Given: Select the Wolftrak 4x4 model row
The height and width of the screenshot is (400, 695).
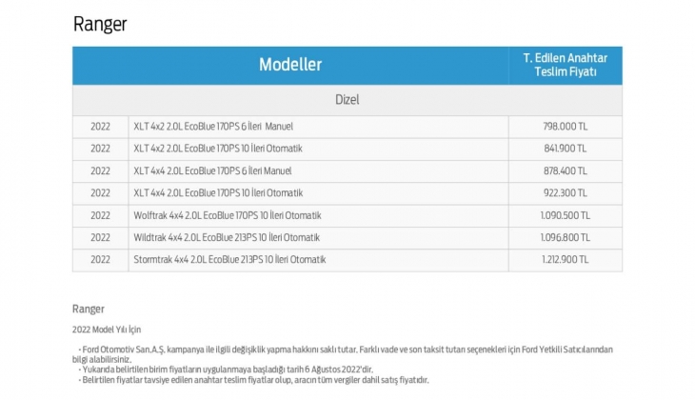Looking at the screenshot, I should coord(228,215).
